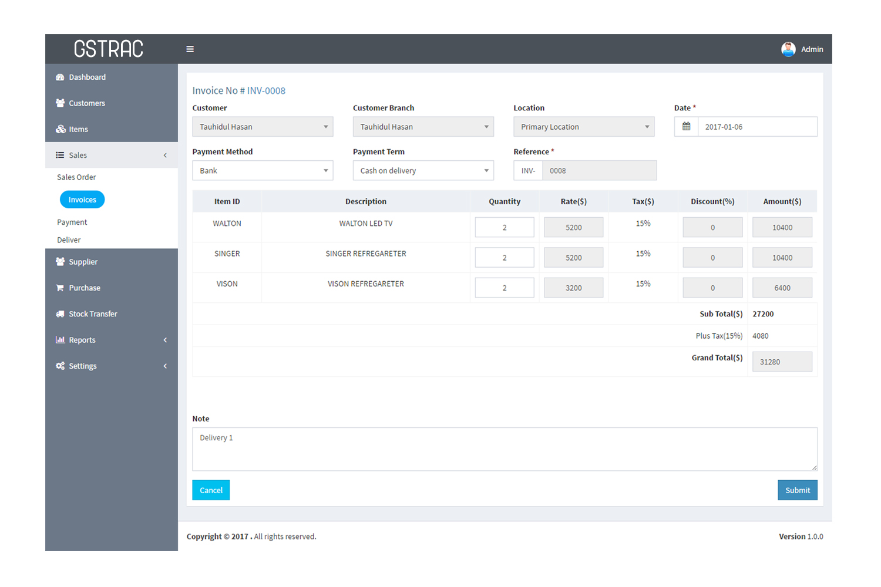881x587 pixels.
Task: Click the SINGER discount field
Action: coord(713,258)
